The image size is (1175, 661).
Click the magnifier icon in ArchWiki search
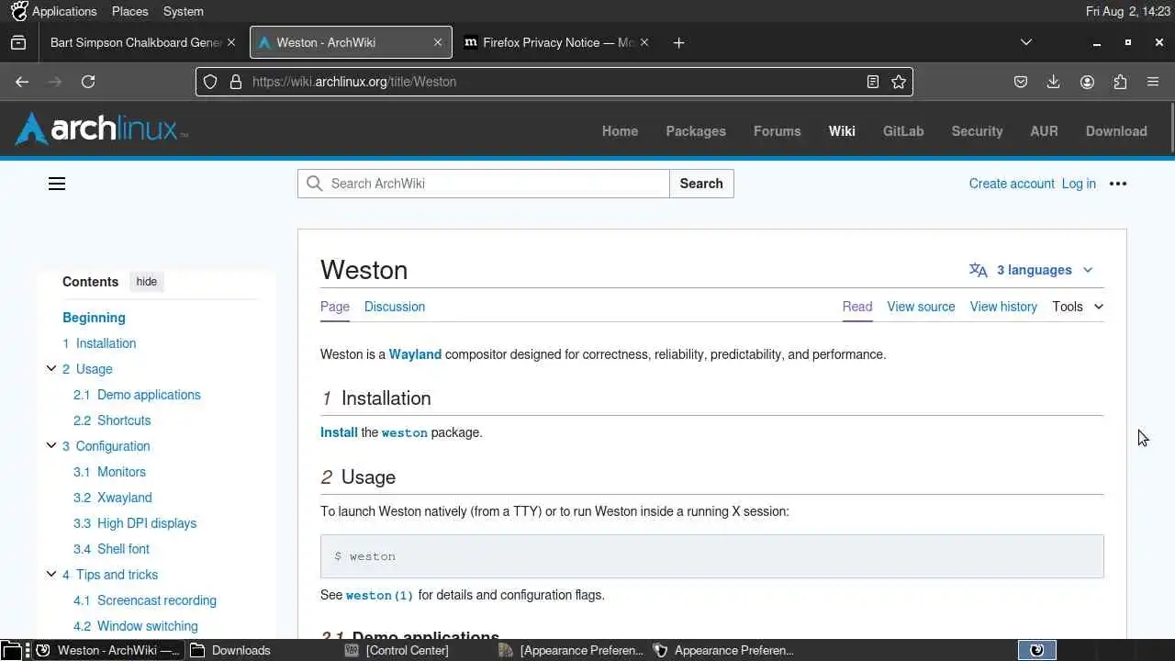click(314, 184)
